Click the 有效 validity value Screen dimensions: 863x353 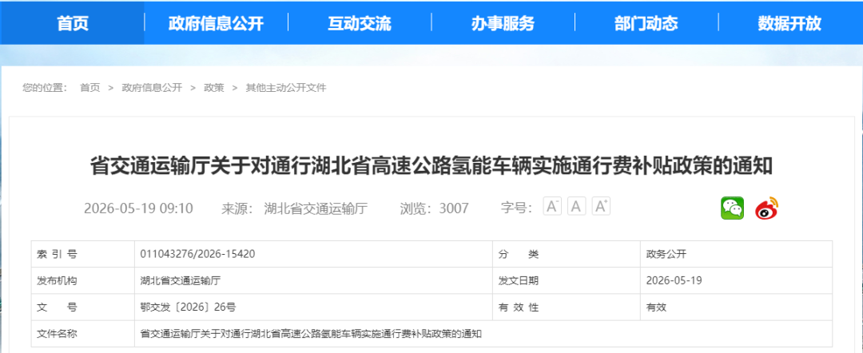[x=656, y=307]
